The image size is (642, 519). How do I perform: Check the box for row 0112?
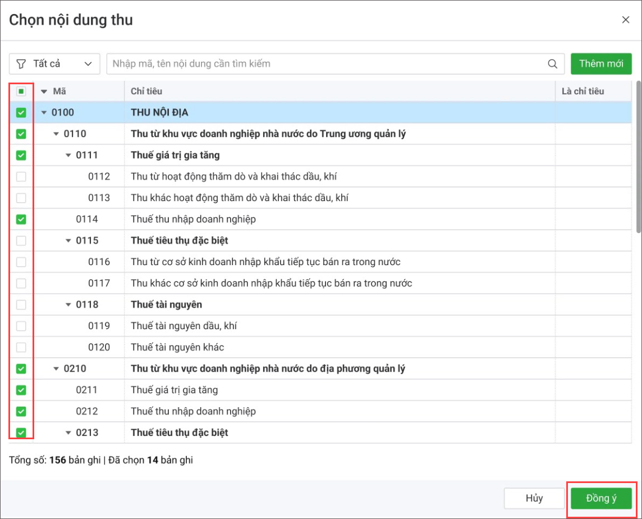[21, 177]
